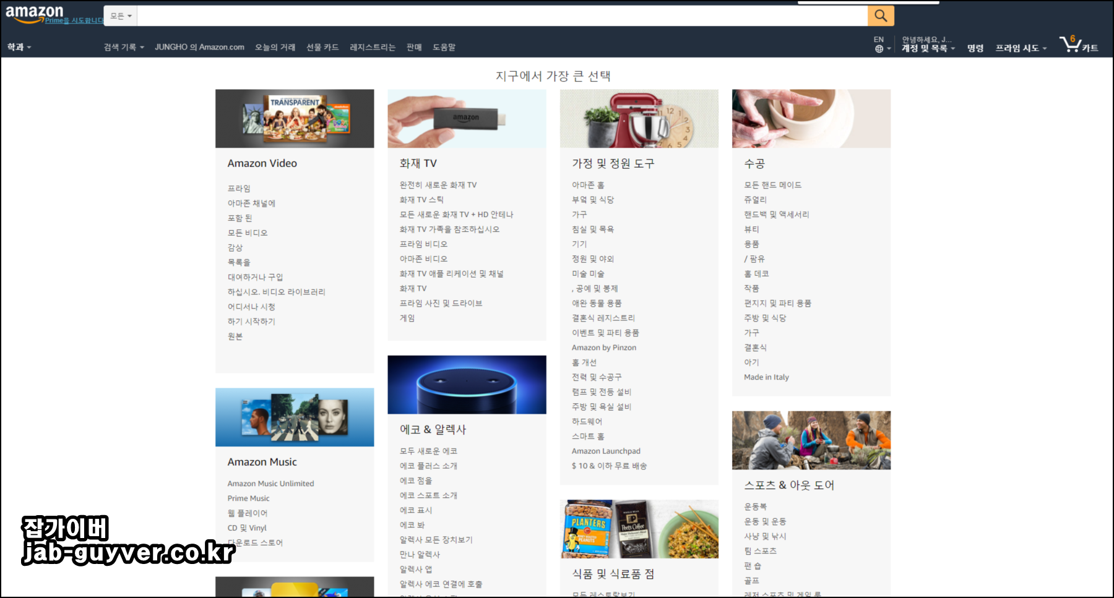Select 핸드백 및 액세서리 link
This screenshot has height=598, width=1114.
[776, 215]
